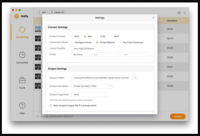Select album thumbnail of 03:28 track

point(38,86)
